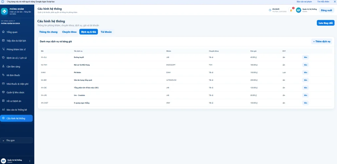The image size is (337, 164).
Task: Click the Thêm dịch vụ button
Action: 322,41
